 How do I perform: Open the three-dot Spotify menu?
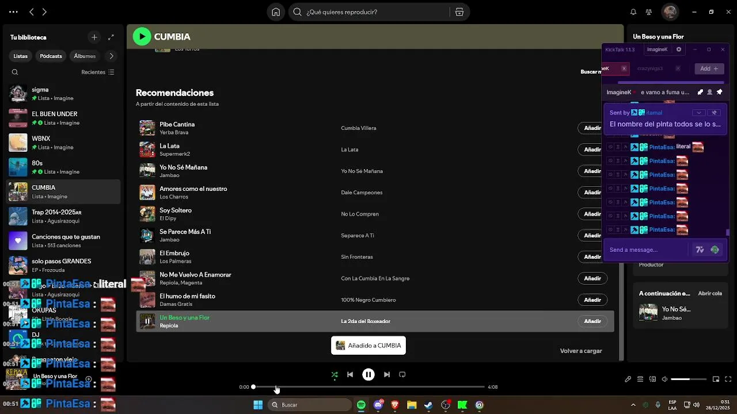(x=13, y=12)
